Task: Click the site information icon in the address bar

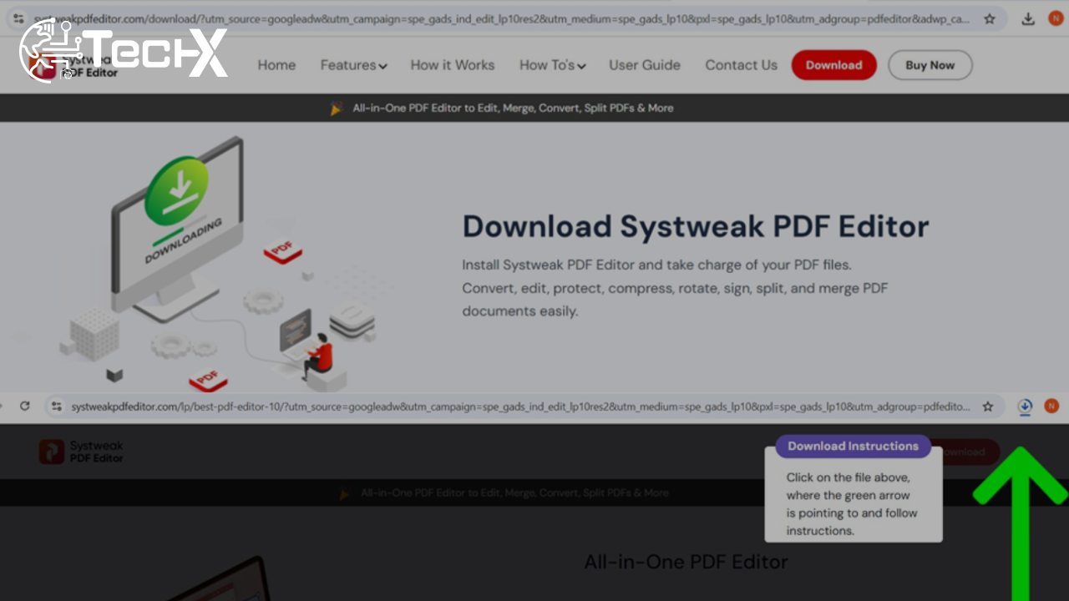Action: pyautogui.click(x=18, y=18)
